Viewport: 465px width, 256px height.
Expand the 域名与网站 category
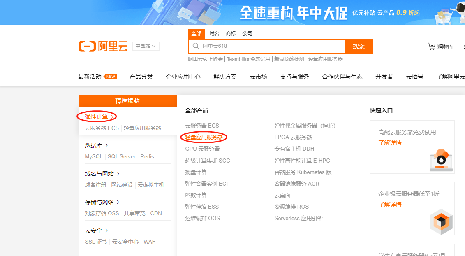pos(102,174)
